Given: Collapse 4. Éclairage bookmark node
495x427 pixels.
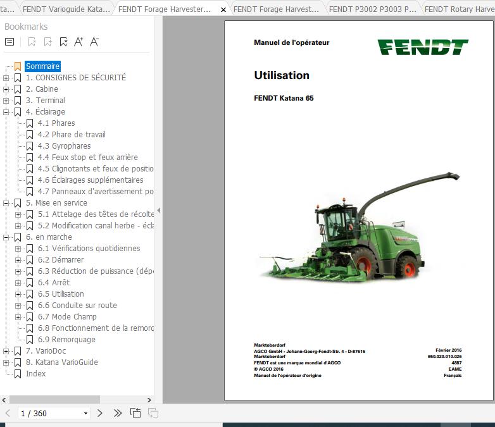Looking at the screenshot, I should [6, 112].
